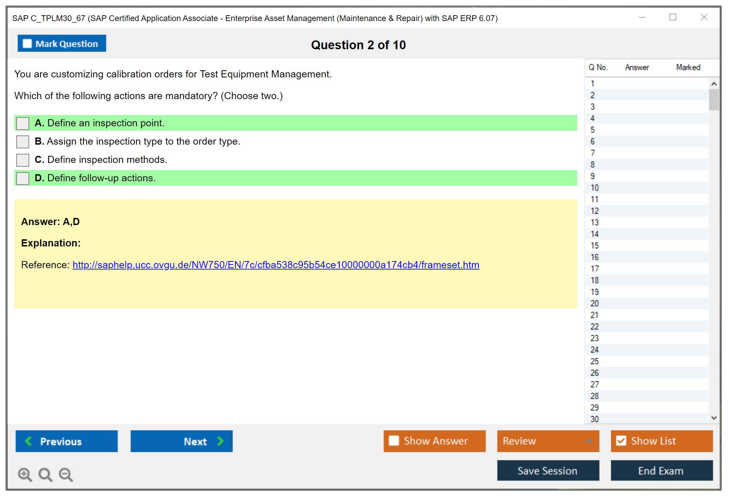Check option B Assign the inspection type
730x499 pixels.
[x=23, y=142]
